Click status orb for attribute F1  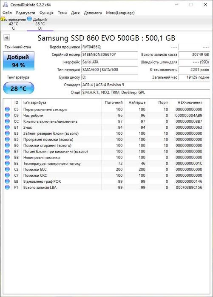(x=7, y=187)
